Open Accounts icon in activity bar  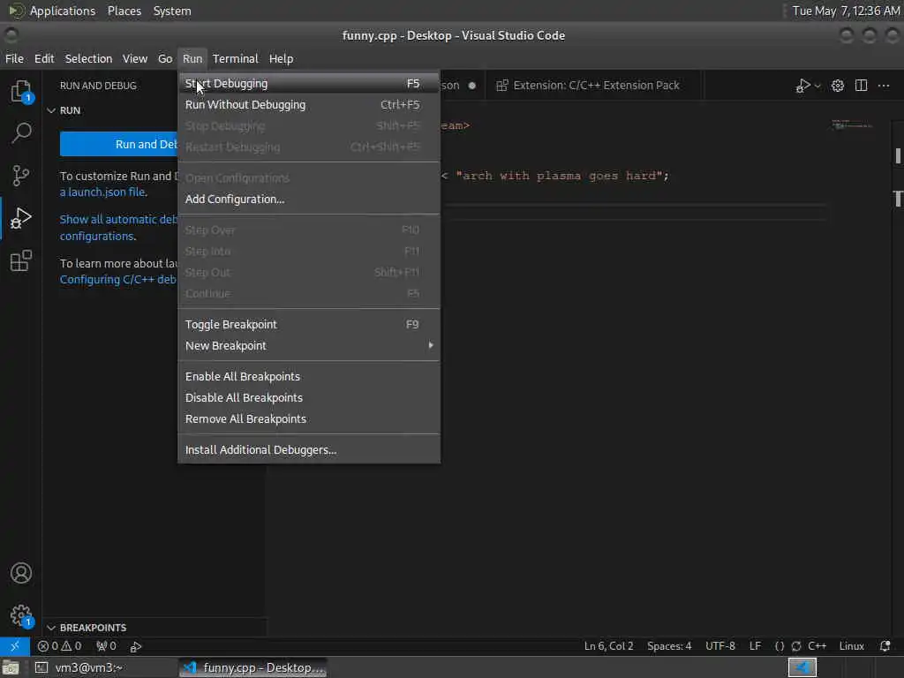coord(21,572)
